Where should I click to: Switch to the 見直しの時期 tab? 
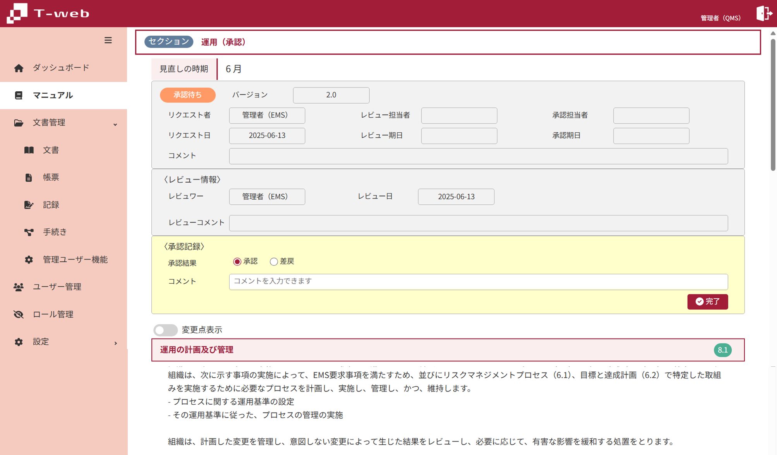click(x=184, y=69)
